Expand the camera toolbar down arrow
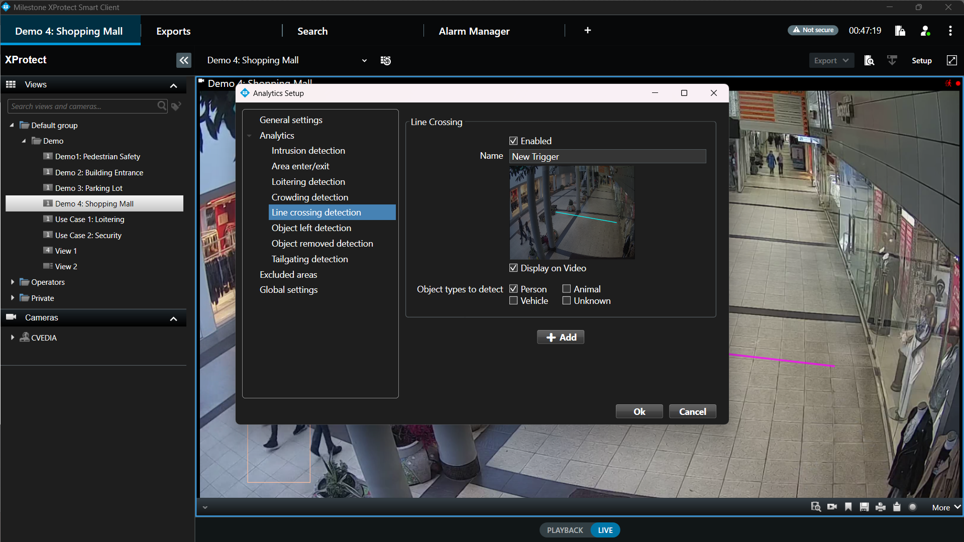The height and width of the screenshot is (542, 964). tap(205, 507)
